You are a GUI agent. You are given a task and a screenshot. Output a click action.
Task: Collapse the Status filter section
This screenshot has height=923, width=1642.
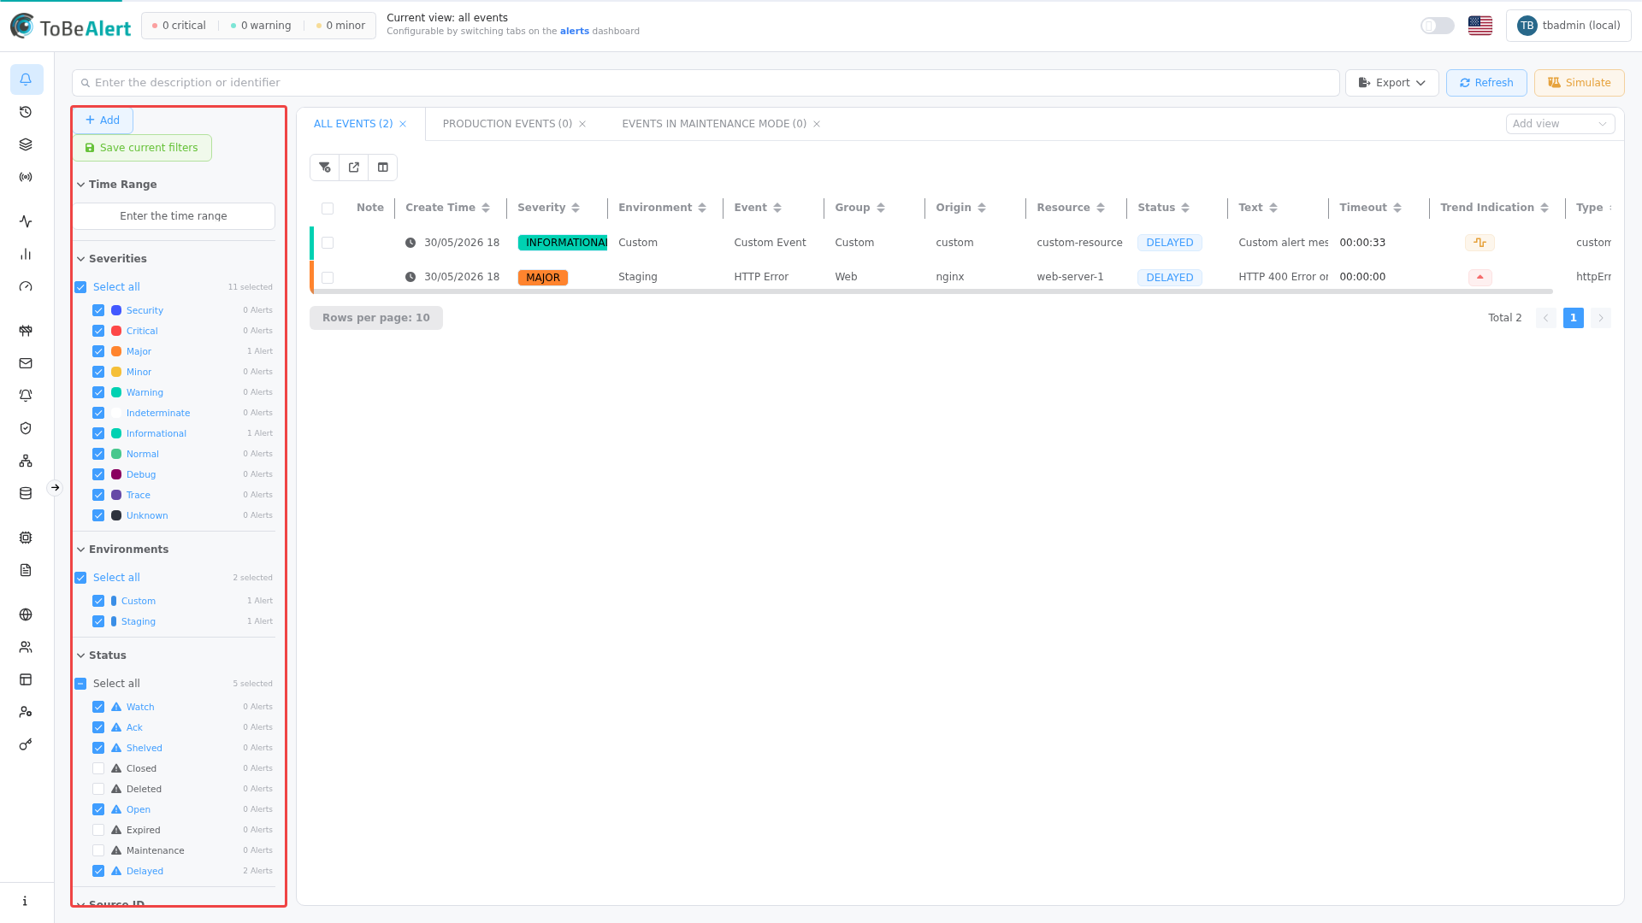[x=101, y=656]
